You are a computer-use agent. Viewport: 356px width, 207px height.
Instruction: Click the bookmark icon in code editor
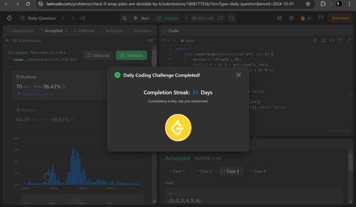pos(324,40)
